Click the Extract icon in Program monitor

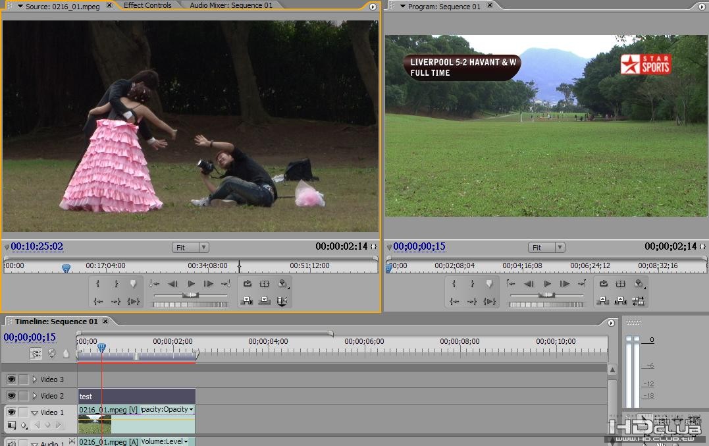click(x=620, y=301)
